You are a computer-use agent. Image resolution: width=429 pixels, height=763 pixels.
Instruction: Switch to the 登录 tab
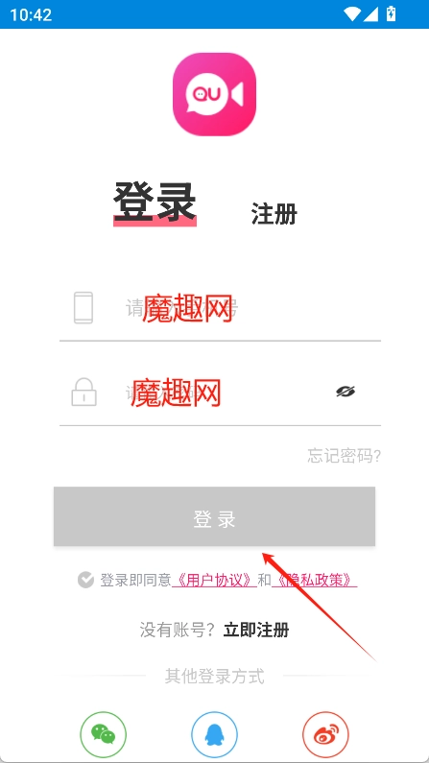pos(155,203)
